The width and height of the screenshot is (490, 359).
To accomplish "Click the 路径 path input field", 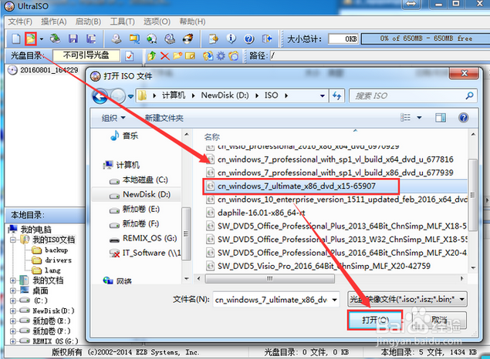I will coord(380,55).
